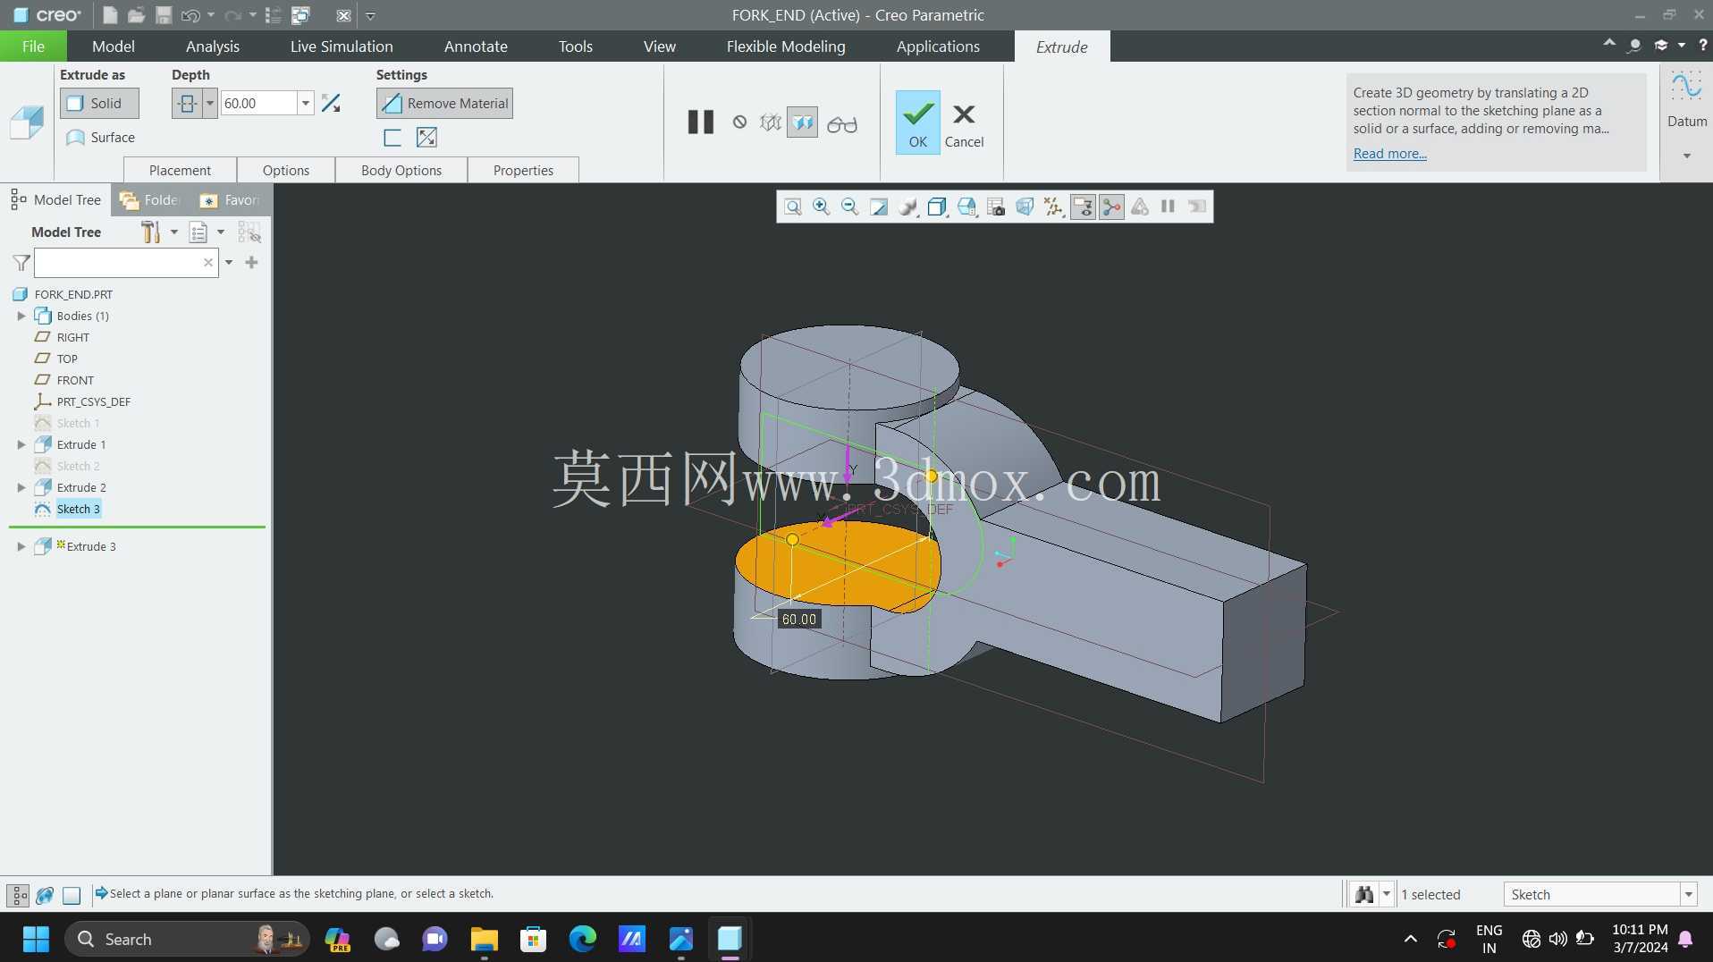Click the Regenerate model icon
Image resolution: width=1713 pixels, height=962 pixels.
pos(274,15)
